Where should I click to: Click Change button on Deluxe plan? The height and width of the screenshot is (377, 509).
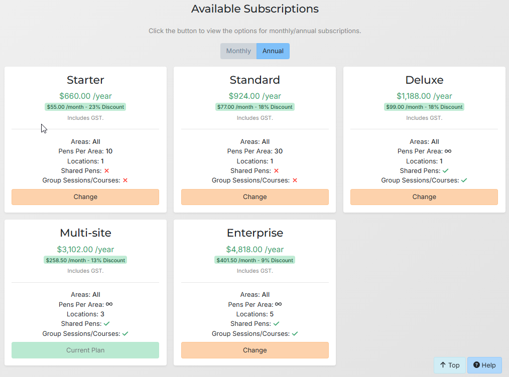pyautogui.click(x=424, y=197)
